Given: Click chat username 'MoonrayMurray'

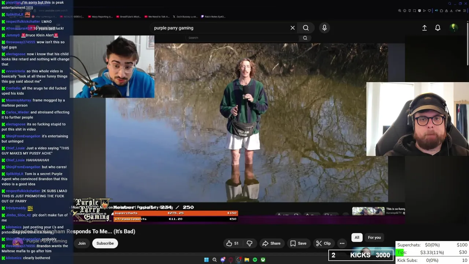Looking at the screenshot, I should (18, 100).
